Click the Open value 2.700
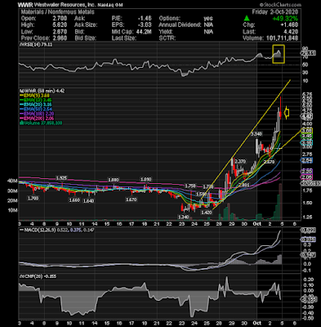321x327 pixels. tap(60, 19)
